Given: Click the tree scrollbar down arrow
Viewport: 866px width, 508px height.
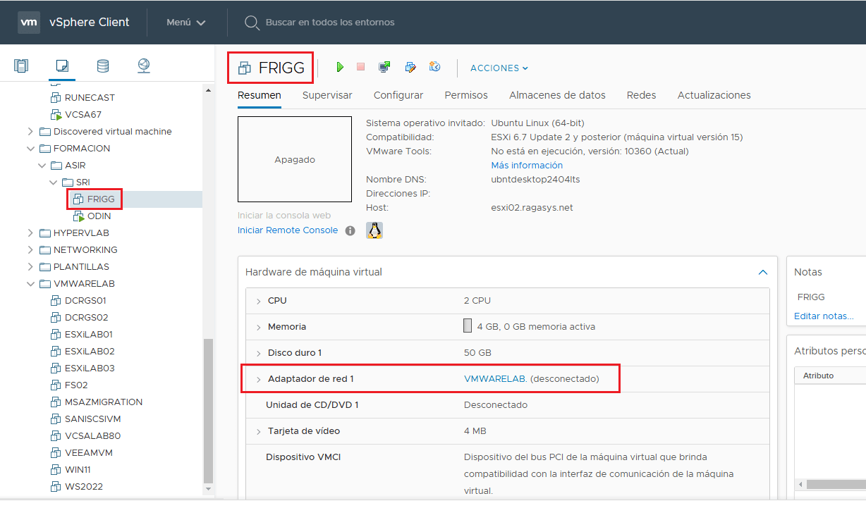Looking at the screenshot, I should [x=207, y=488].
